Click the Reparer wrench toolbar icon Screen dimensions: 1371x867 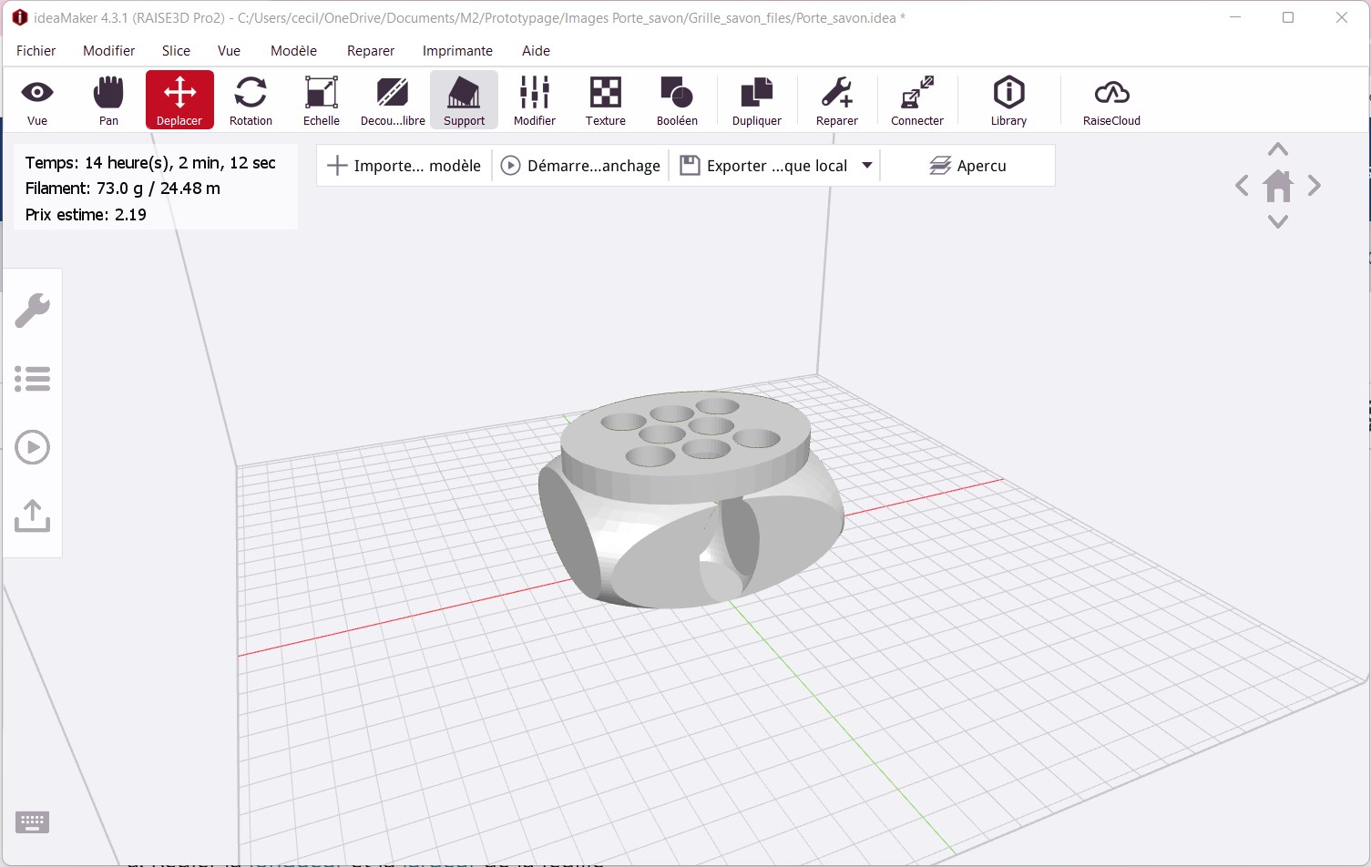point(837,100)
